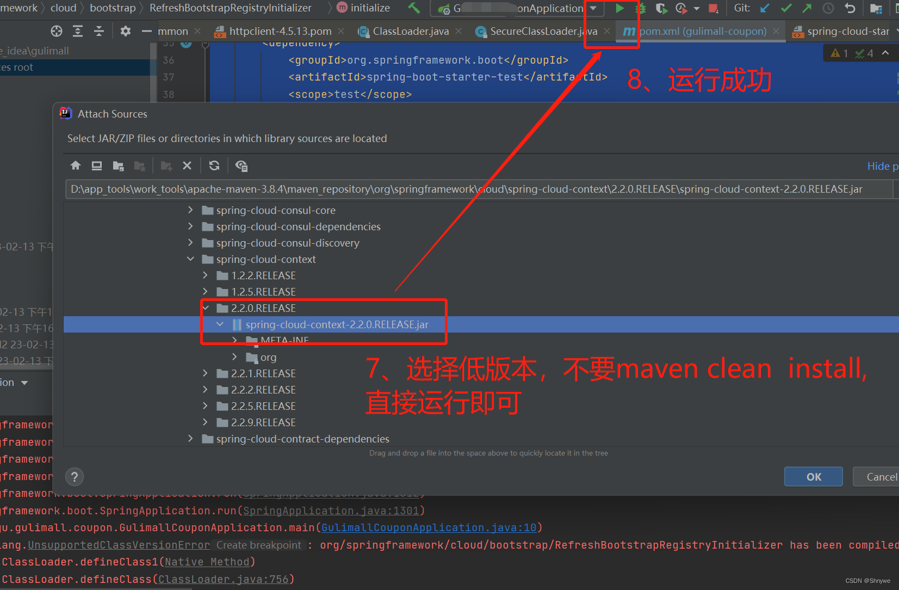
Task: Click the Git label in the toolbar
Action: pyautogui.click(x=742, y=8)
